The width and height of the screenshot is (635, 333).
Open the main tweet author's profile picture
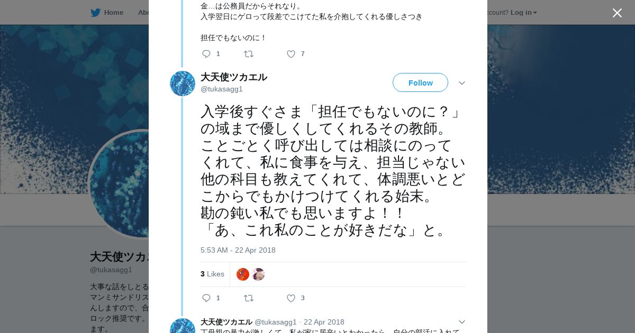[x=183, y=84]
